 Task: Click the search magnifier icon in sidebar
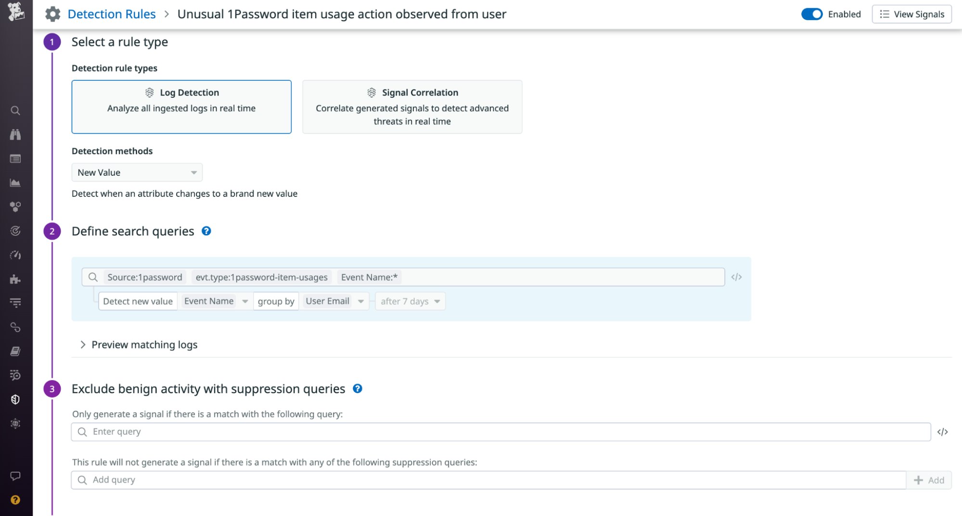tap(15, 111)
